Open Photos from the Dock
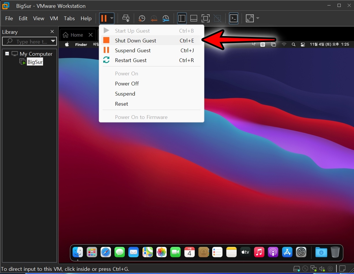The height and width of the screenshot is (274, 354). point(162,252)
